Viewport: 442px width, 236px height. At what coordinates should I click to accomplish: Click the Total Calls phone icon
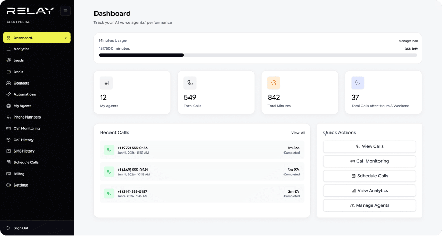[x=190, y=82]
